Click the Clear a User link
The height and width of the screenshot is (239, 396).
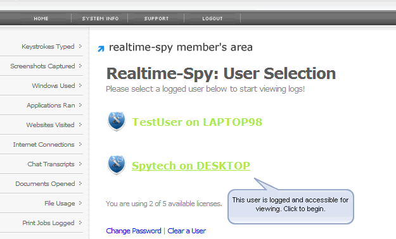pos(187,231)
